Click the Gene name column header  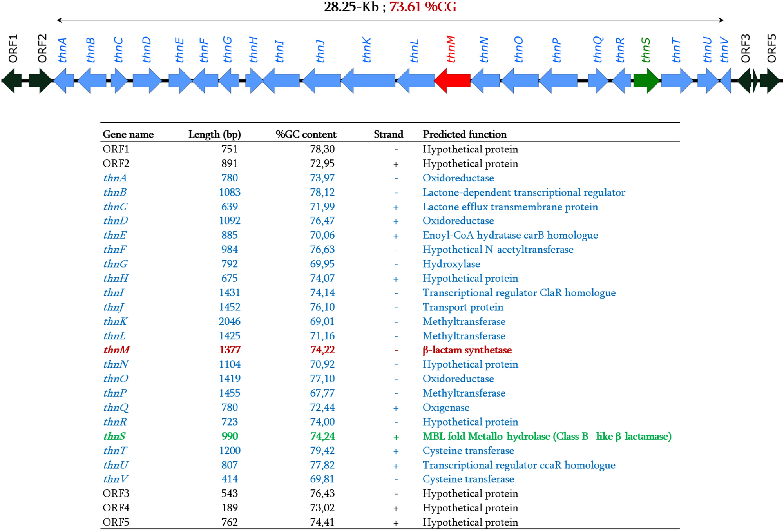pyautogui.click(x=128, y=134)
